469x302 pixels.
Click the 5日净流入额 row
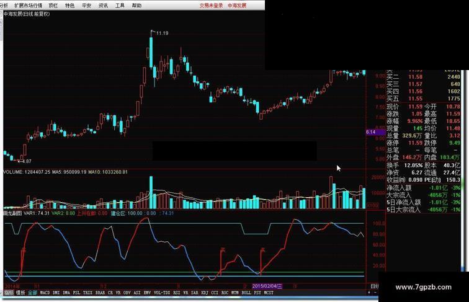click(x=423, y=202)
